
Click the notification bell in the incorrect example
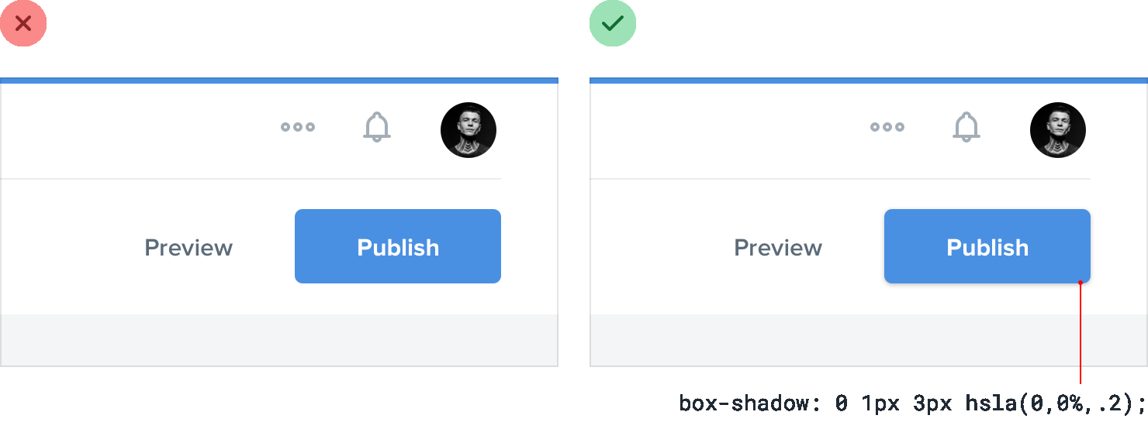tap(377, 127)
